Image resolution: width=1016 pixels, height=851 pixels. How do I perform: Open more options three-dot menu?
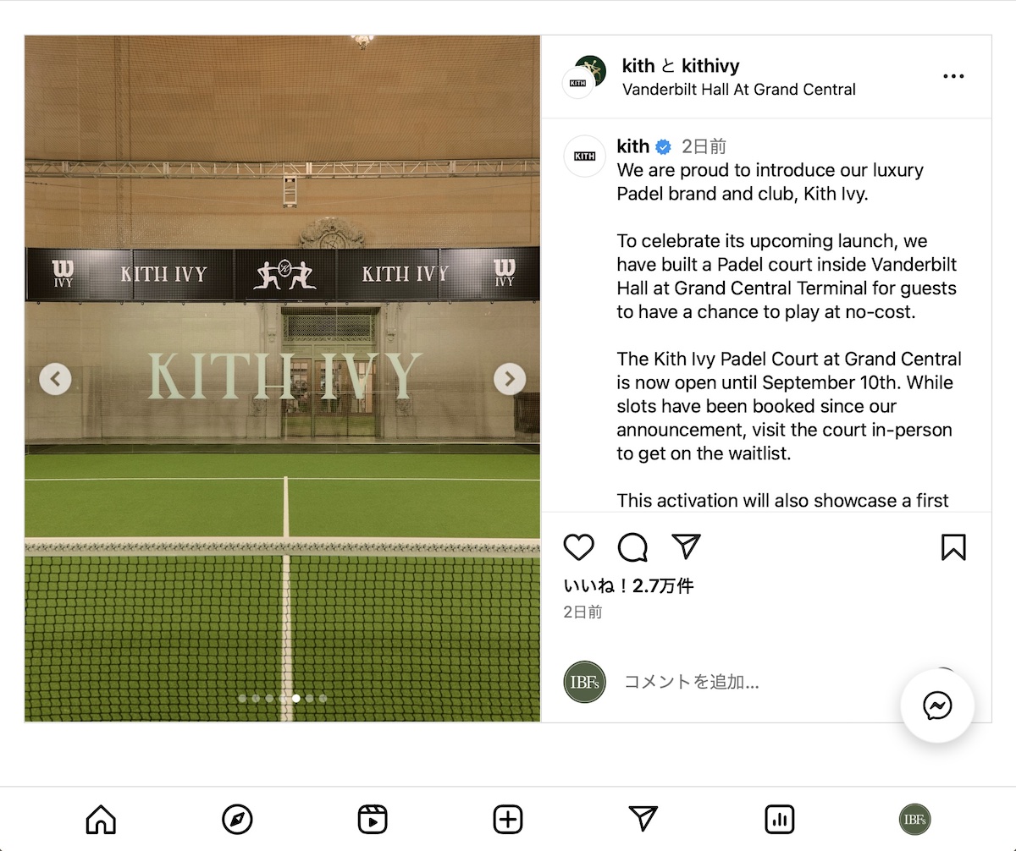(x=953, y=76)
